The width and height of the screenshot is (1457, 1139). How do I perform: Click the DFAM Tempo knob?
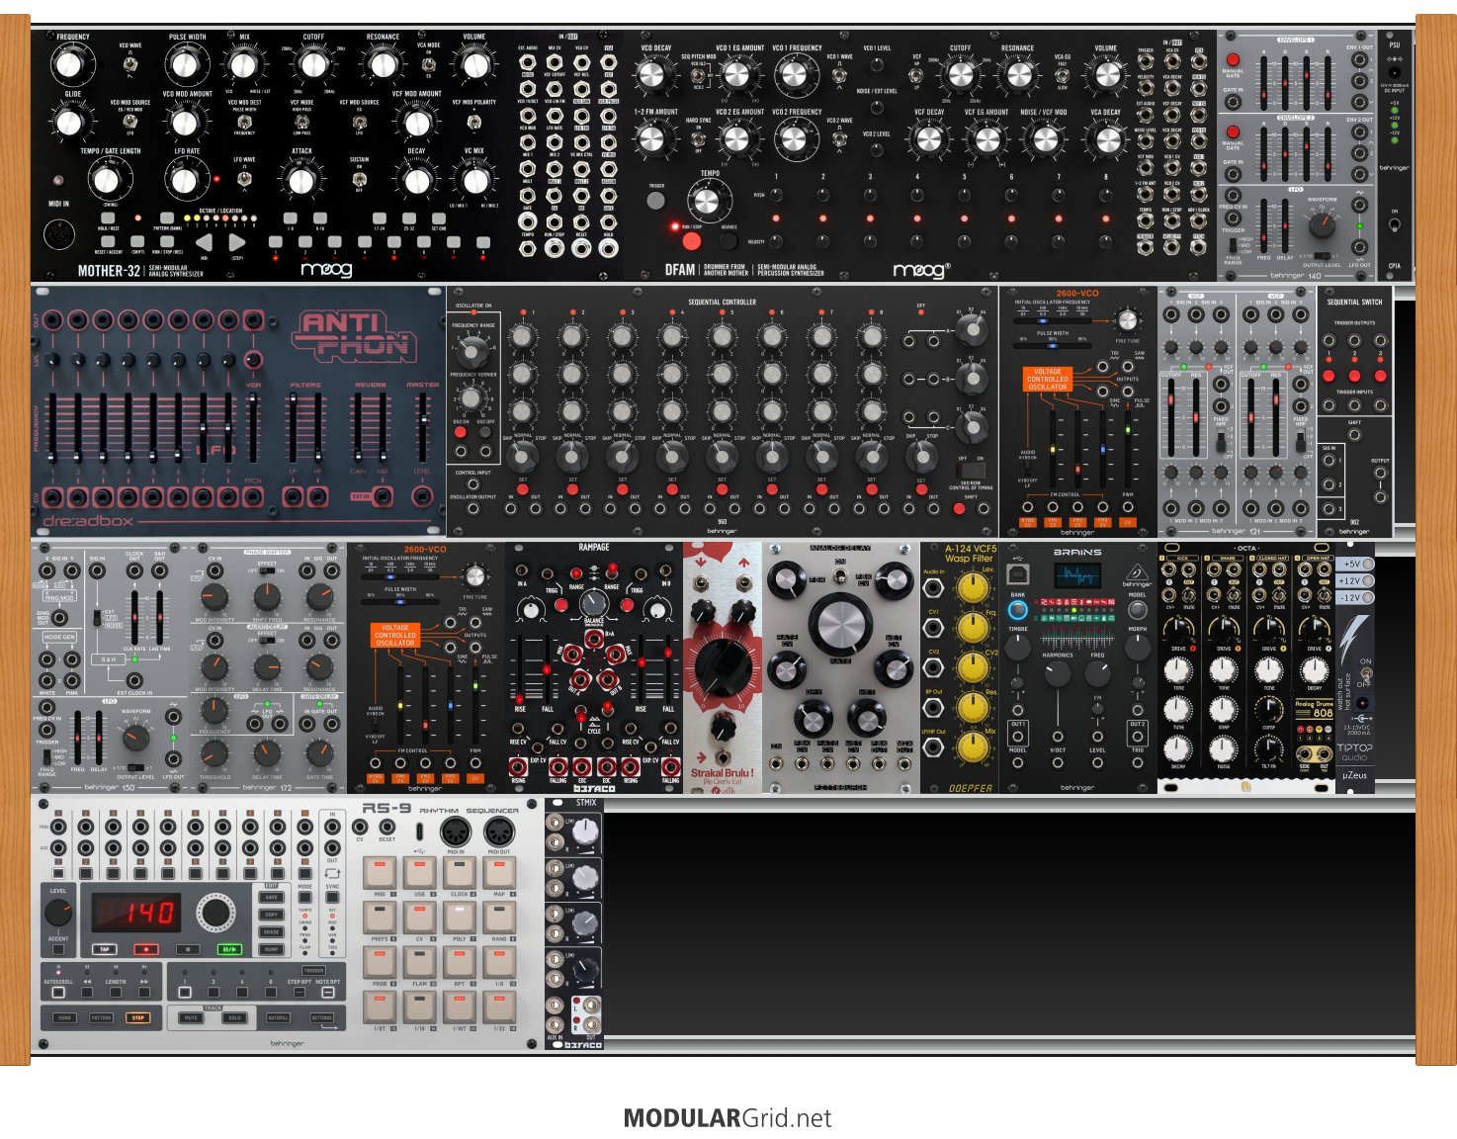pyautogui.click(x=706, y=202)
